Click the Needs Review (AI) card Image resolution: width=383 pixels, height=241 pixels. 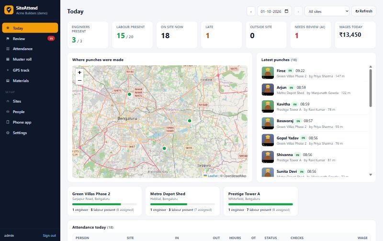click(x=311, y=34)
